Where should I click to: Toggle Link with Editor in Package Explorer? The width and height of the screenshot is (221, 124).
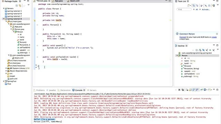(x=20, y=6)
